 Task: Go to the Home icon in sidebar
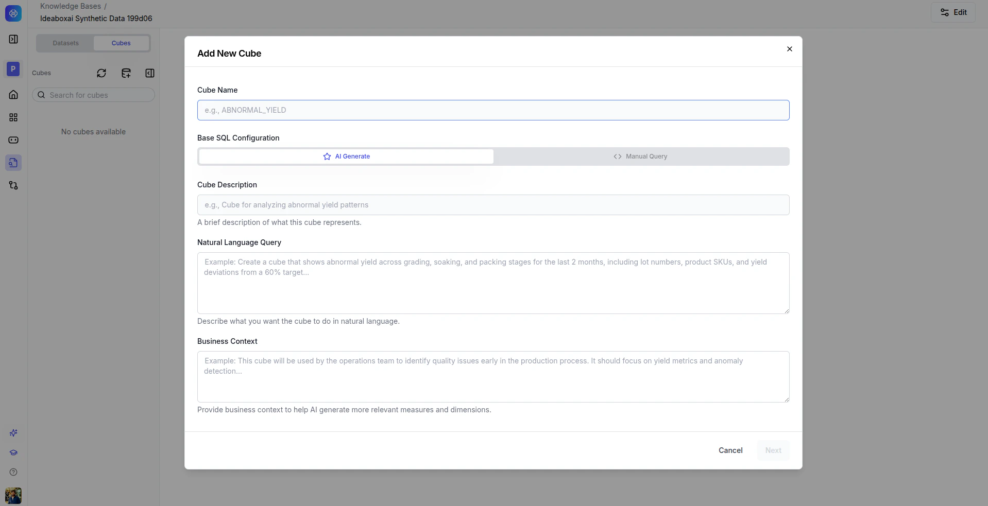(13, 94)
